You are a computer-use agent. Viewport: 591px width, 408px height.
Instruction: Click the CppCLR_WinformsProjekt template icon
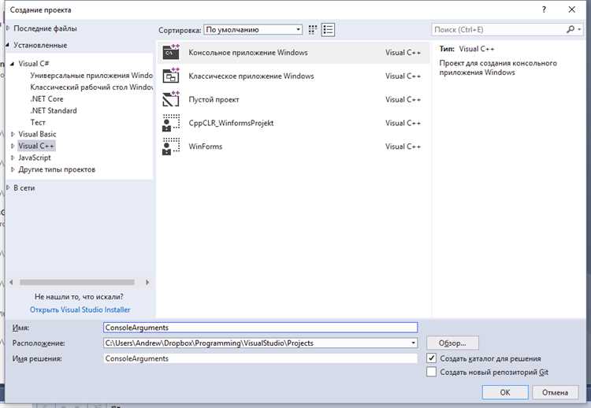point(171,123)
